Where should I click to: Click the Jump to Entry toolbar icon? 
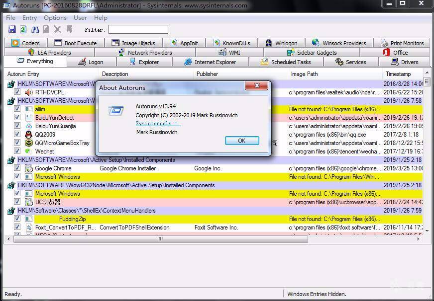pos(69,29)
